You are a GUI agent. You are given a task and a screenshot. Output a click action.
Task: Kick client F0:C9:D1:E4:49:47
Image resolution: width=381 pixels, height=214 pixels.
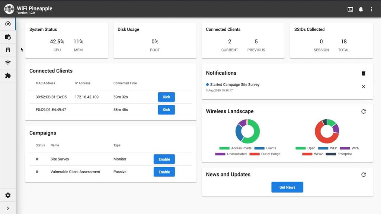(x=166, y=110)
